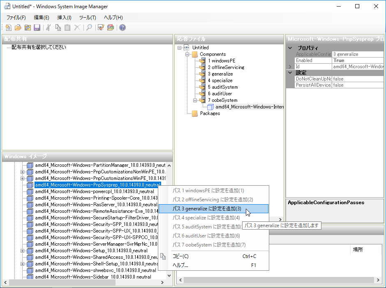Click the DoNotCleanUpNo false value

click(358, 79)
